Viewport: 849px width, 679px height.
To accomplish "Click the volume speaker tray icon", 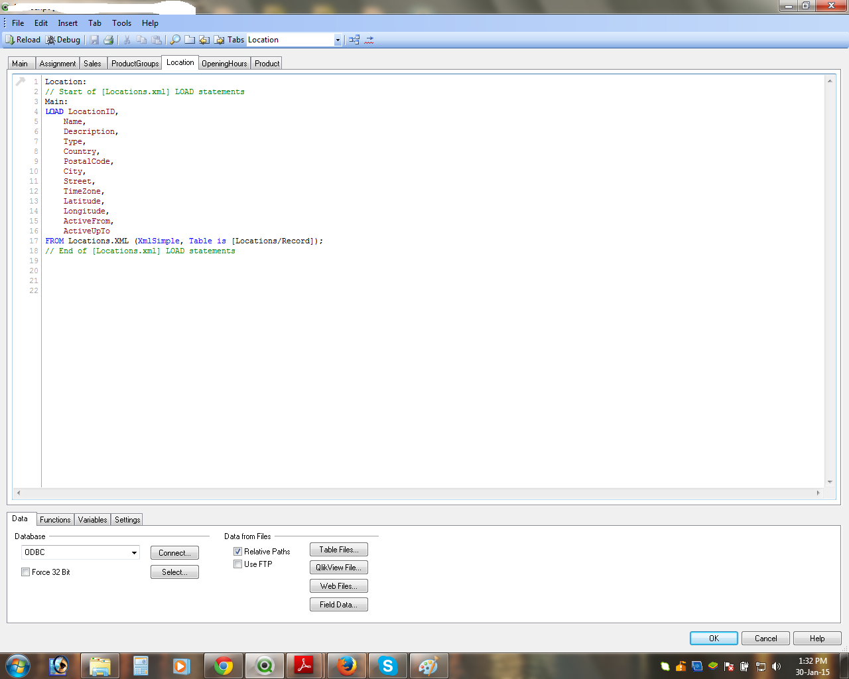I will (x=776, y=666).
